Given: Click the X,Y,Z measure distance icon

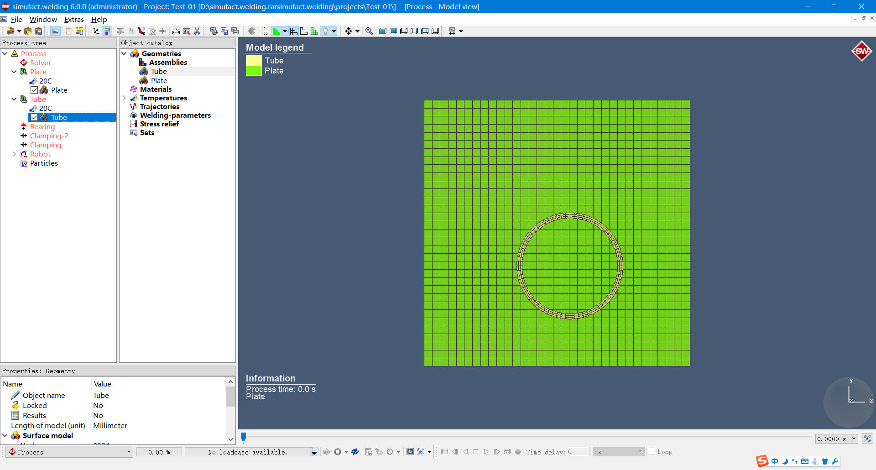Looking at the screenshot, I should click(x=176, y=31).
